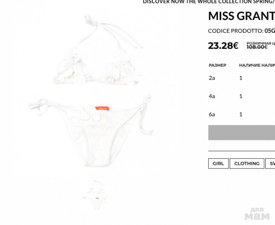Select size 4a row

click(242, 96)
